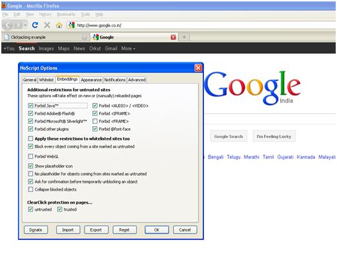This screenshot has height=270, width=337.
Task: Click +You in Google bar
Action: [x=9, y=48]
